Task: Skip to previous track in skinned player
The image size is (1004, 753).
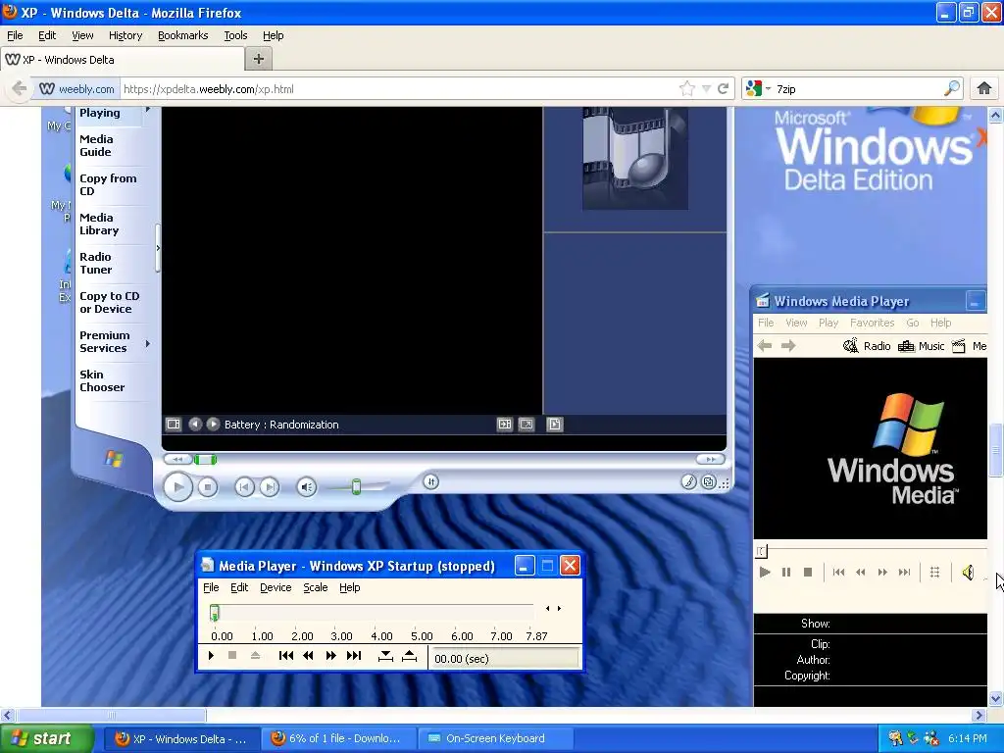Action: [x=244, y=487]
